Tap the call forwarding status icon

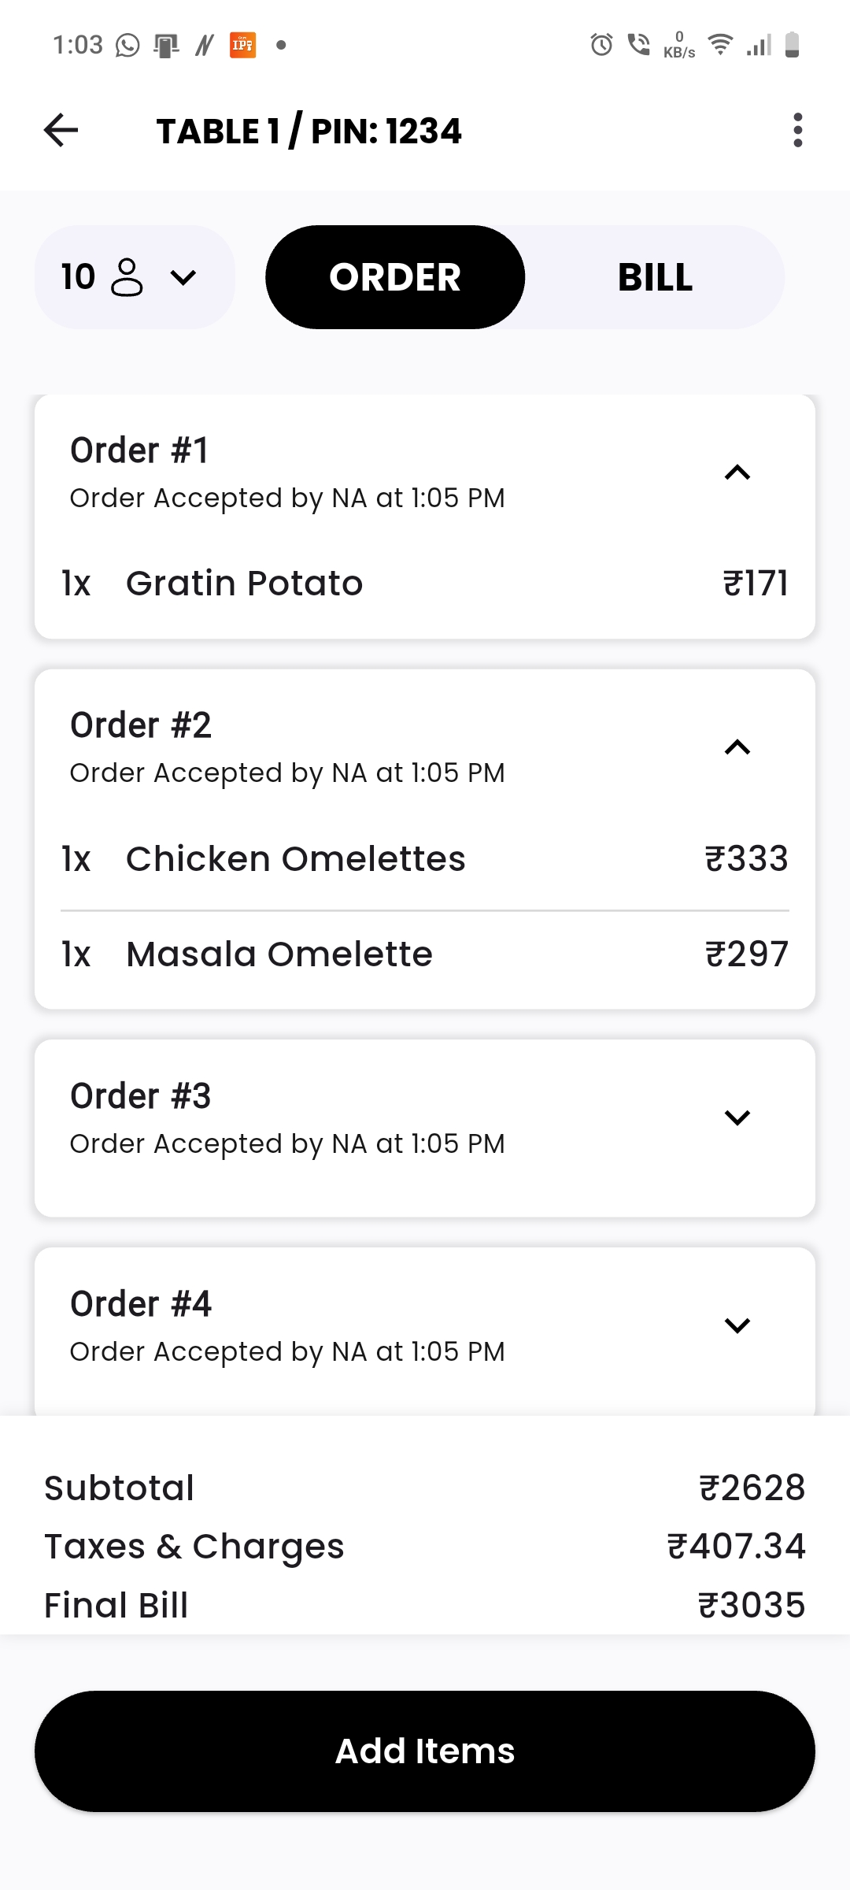[x=638, y=45]
